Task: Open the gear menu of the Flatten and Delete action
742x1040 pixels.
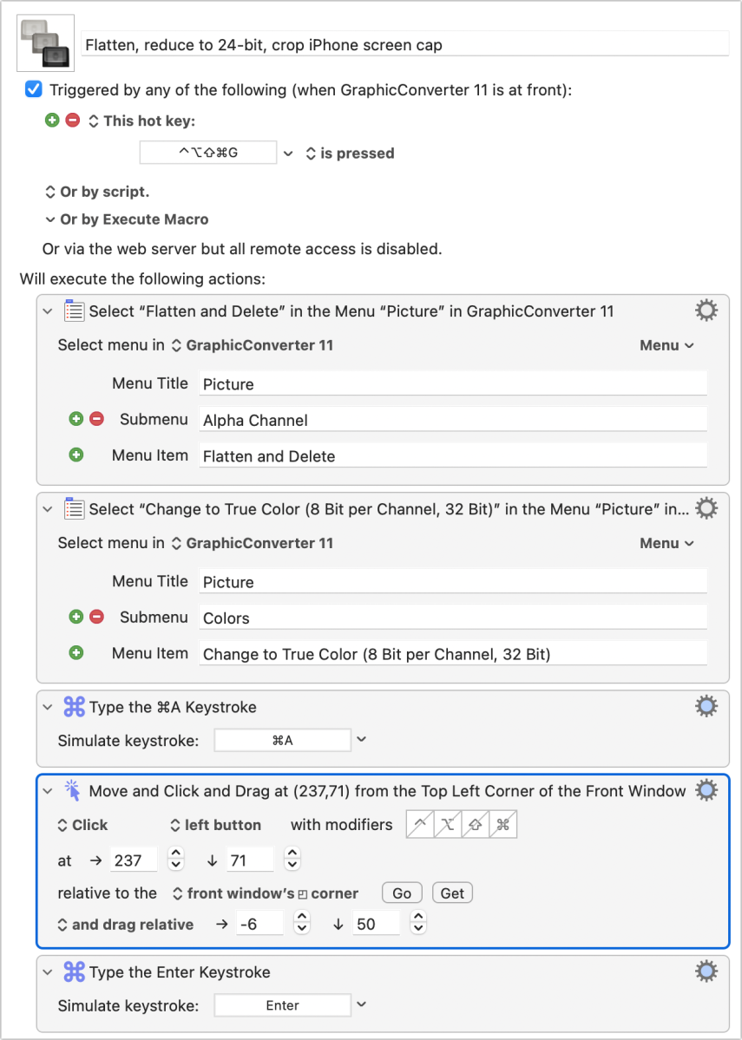Action: [x=706, y=311]
